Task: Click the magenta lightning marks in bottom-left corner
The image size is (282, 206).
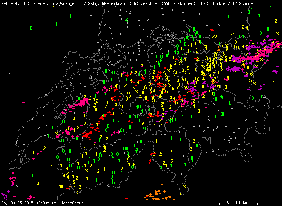Action: point(5,195)
